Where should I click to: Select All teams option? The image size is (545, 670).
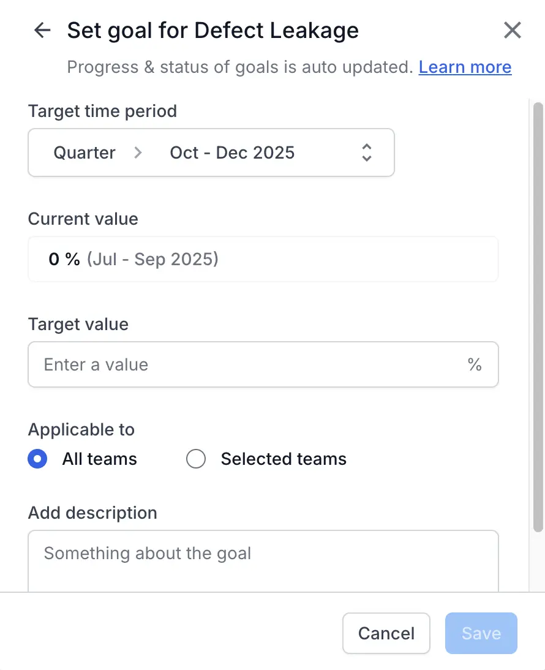37,458
